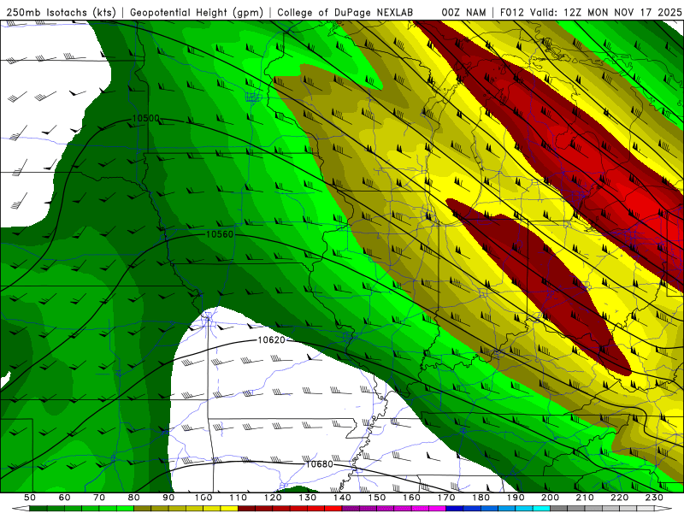
Task: Click the 200 value on the color scale
Action: [x=550, y=498]
